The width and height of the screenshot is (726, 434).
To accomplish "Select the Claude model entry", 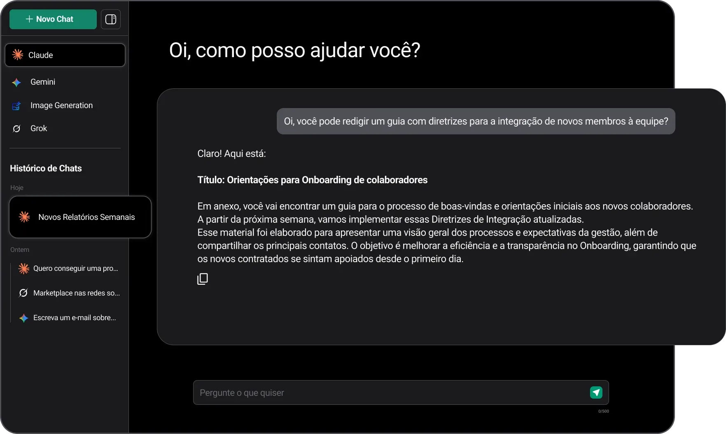I will [65, 55].
